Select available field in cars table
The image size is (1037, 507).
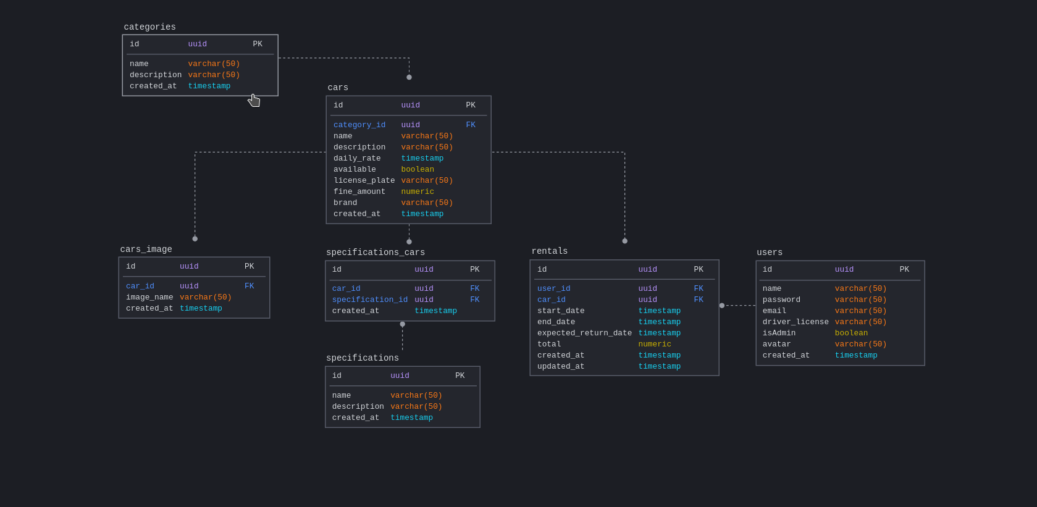pyautogui.click(x=355, y=169)
